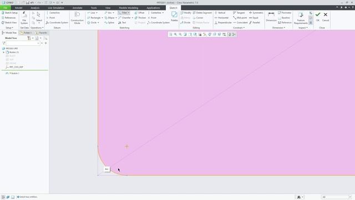
Task: Click the Reference dimension tool
Action: 285,23
